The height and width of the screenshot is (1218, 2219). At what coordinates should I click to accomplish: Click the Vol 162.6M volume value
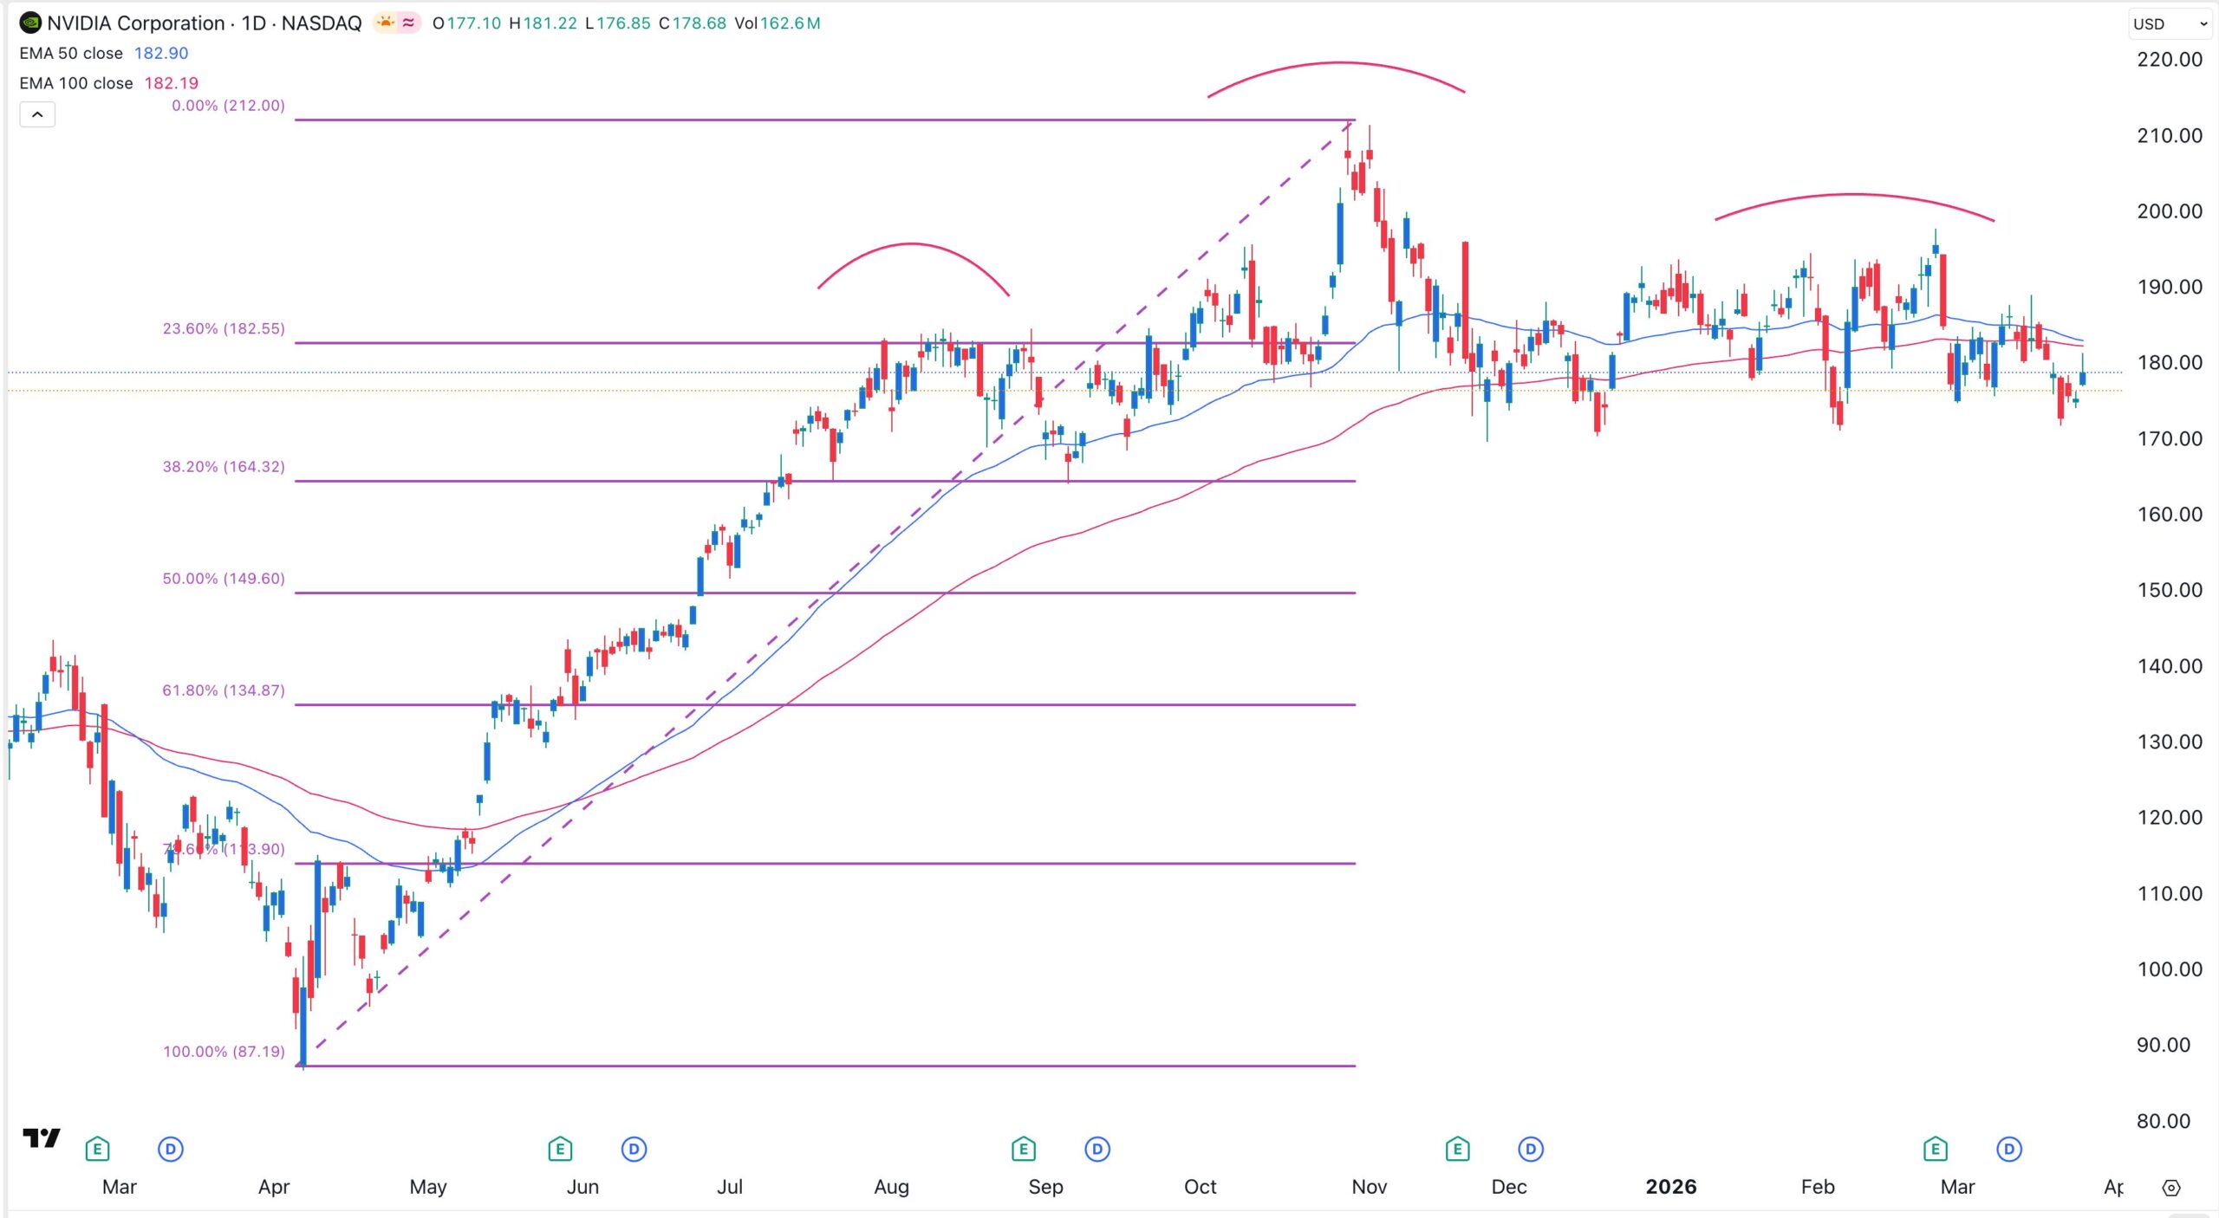pos(795,25)
